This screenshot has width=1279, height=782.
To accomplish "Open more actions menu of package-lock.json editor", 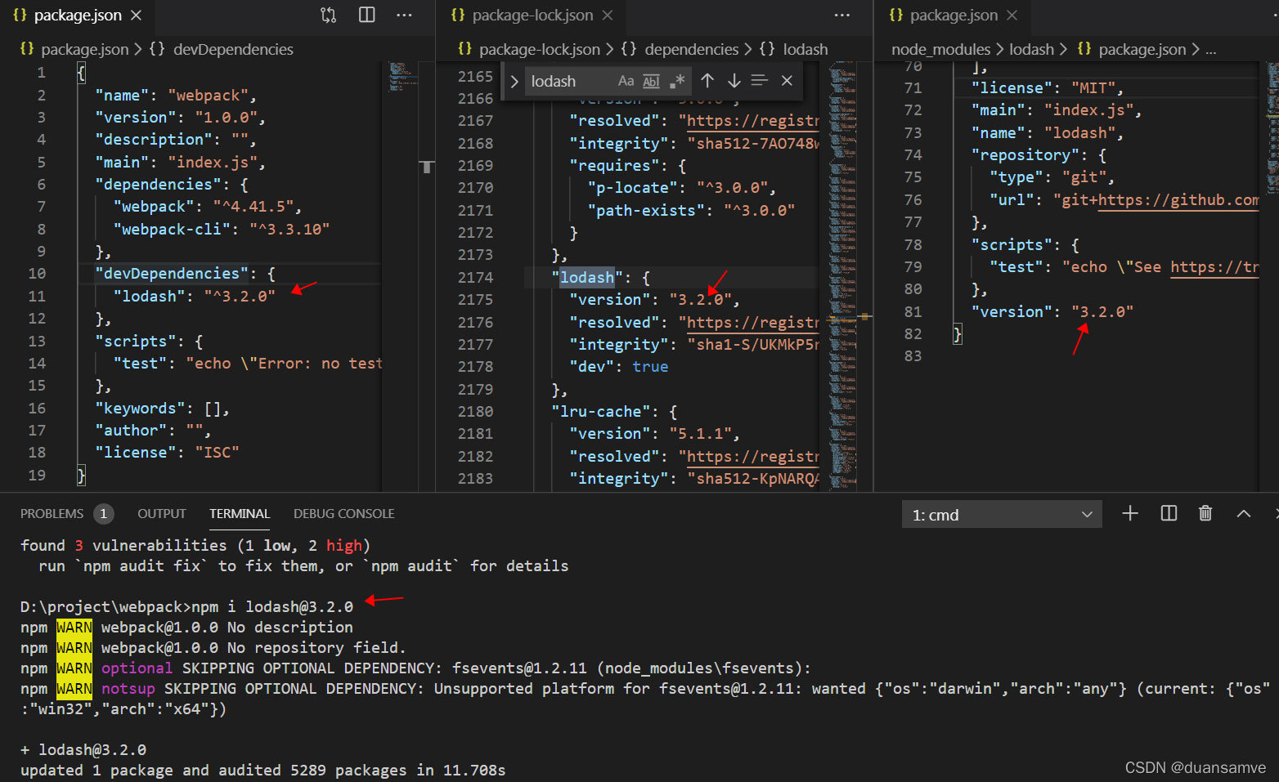I will click(842, 15).
